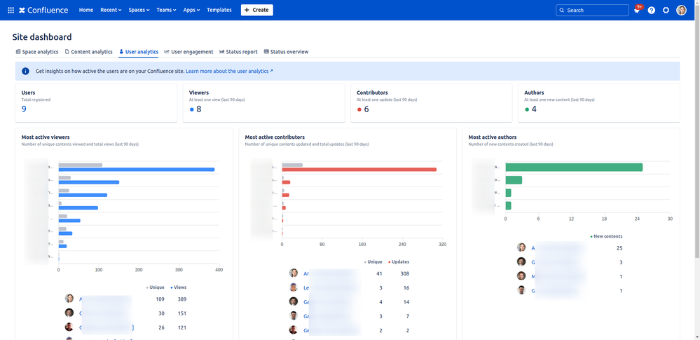Viewport: 700px width, 340px height.
Task: Open the user analytics Learn more link
Action: pos(229,72)
